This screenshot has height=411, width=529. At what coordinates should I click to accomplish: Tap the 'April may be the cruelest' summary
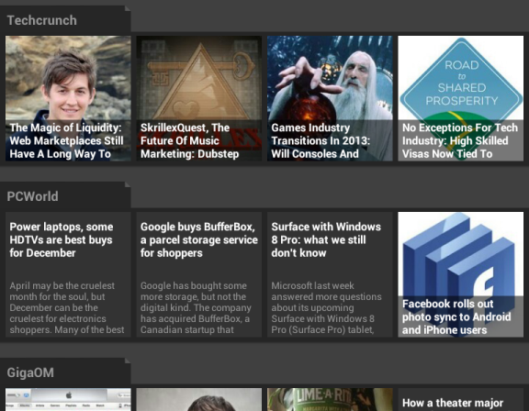67,307
